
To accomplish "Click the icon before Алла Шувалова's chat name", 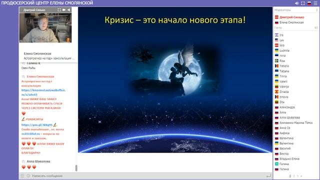I will (23, 161).
